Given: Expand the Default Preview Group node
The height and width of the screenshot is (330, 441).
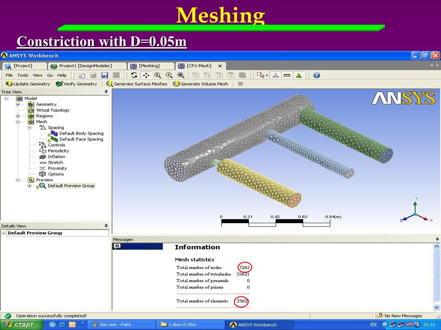Looking at the screenshot, I should tap(29, 186).
